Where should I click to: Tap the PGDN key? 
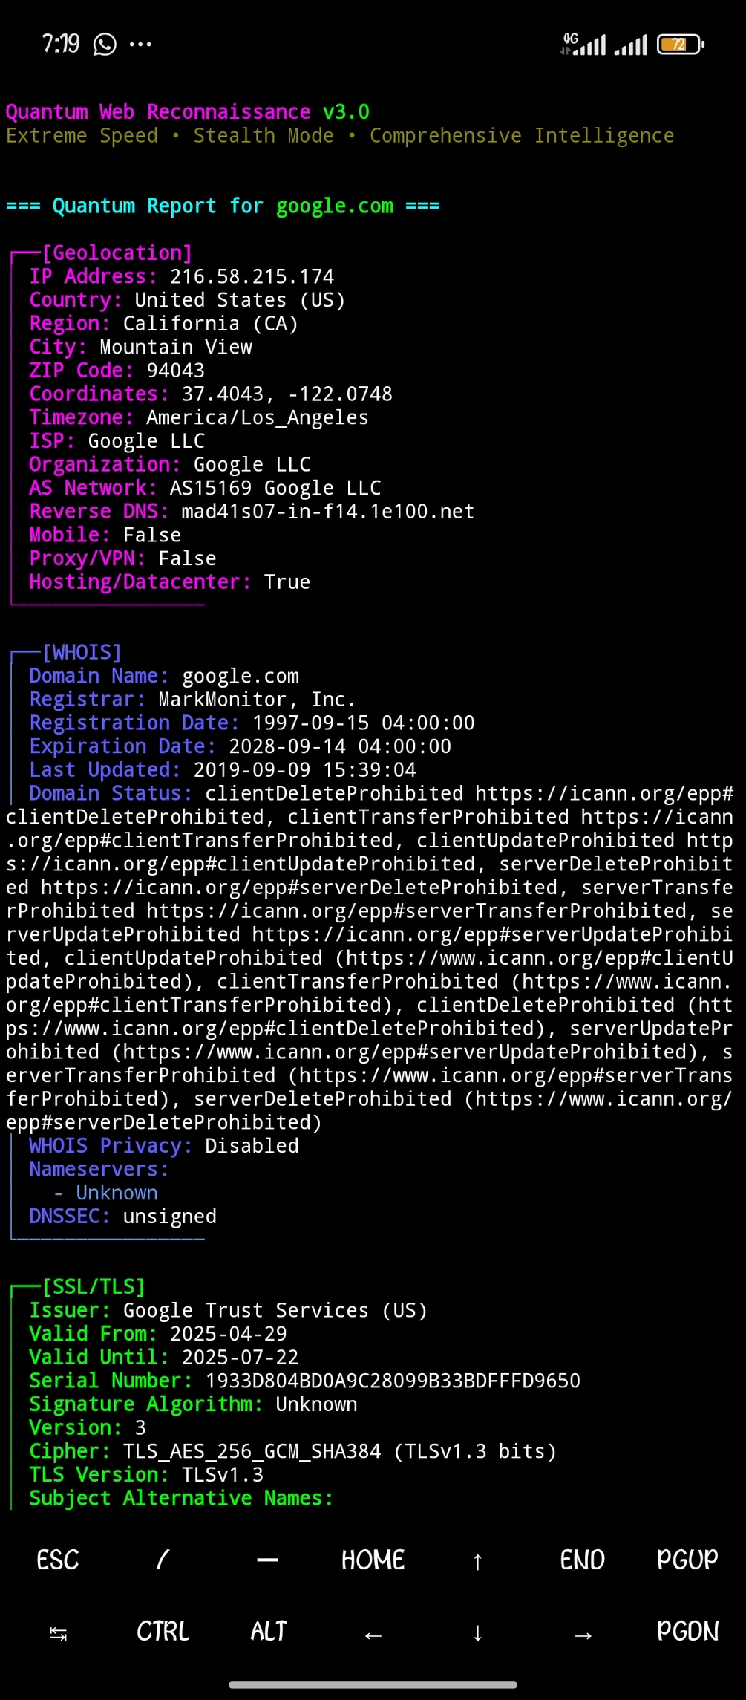point(687,1631)
